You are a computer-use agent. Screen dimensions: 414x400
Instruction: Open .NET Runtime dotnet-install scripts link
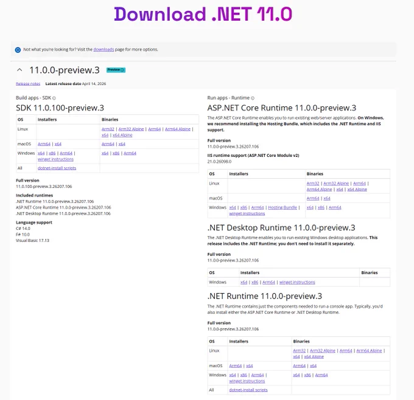click(x=248, y=390)
